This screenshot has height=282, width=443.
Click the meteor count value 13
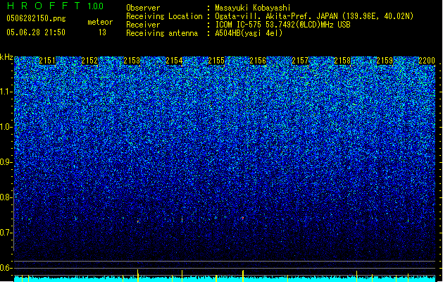click(x=102, y=32)
